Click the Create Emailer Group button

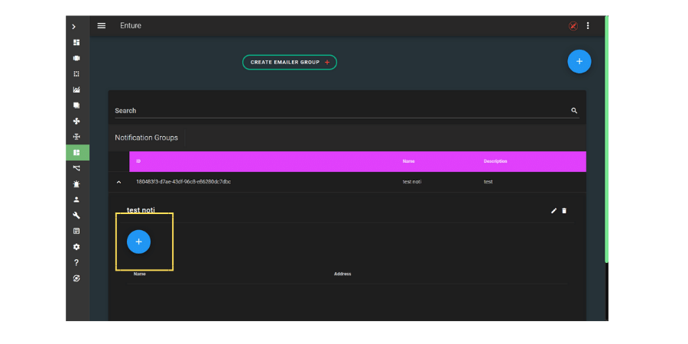(289, 62)
